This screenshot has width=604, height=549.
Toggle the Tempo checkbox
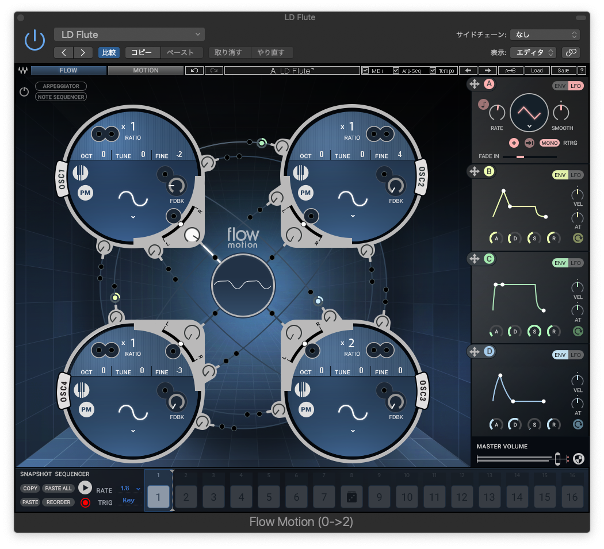[433, 71]
